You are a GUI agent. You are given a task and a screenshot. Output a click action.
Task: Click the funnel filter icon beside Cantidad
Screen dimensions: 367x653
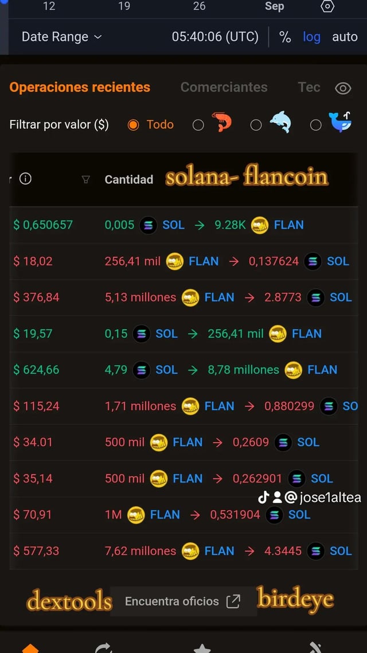(86, 179)
